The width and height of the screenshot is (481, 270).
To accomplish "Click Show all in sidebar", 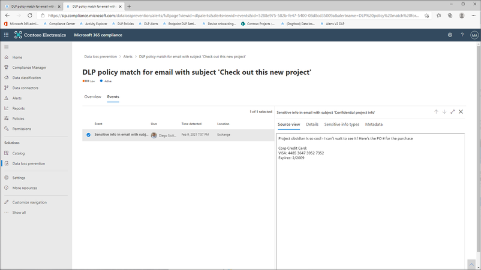I will (19, 213).
